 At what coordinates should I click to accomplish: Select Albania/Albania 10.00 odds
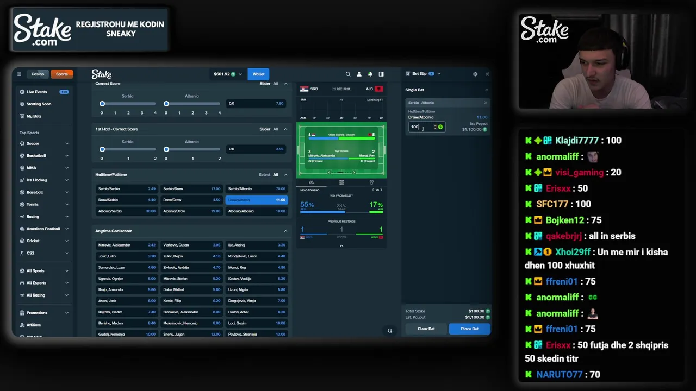257,211
